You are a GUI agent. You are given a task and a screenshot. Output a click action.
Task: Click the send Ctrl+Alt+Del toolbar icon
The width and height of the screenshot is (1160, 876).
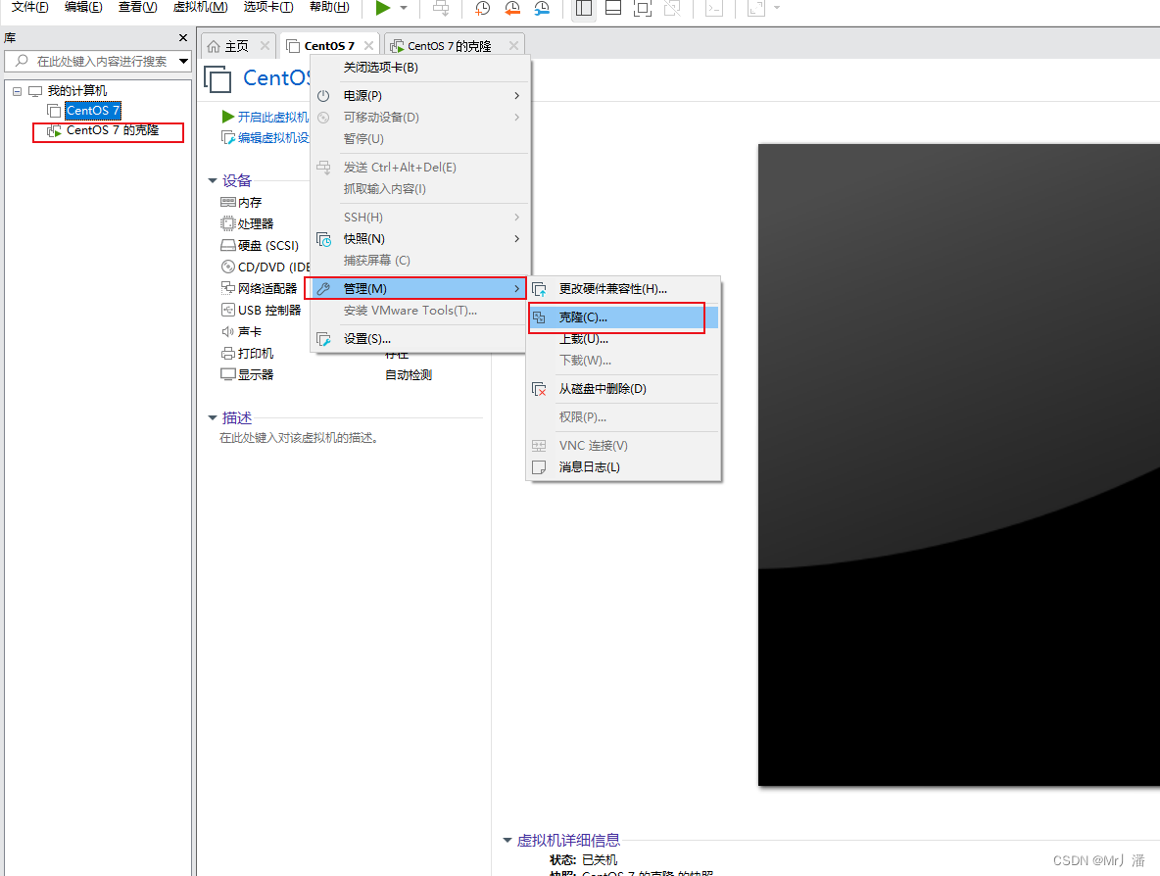441,8
